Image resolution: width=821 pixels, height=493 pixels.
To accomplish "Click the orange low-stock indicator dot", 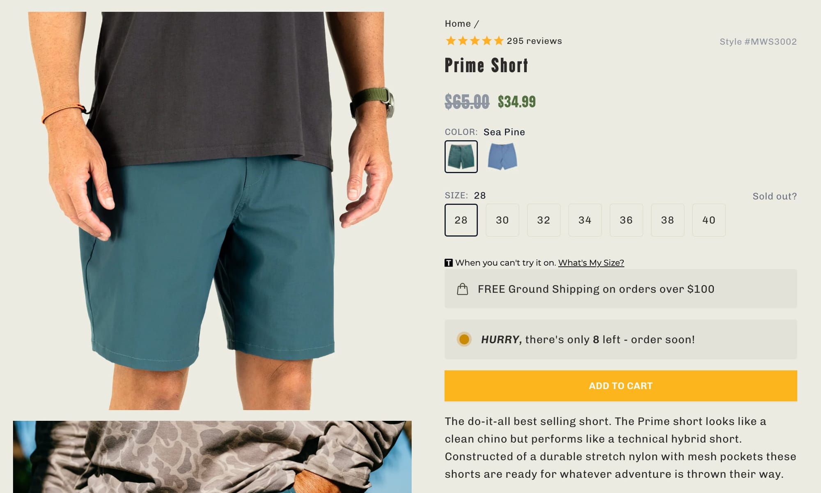I will pos(464,340).
